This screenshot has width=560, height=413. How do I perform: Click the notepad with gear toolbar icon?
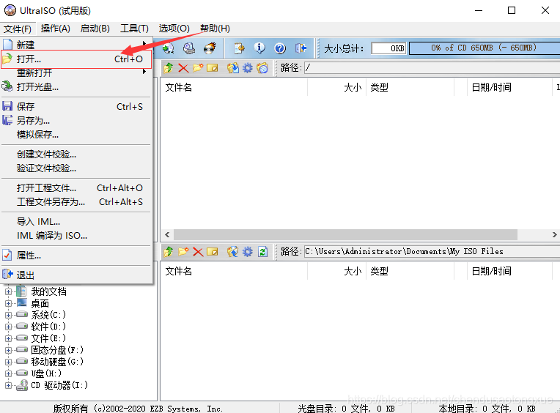pos(239,48)
